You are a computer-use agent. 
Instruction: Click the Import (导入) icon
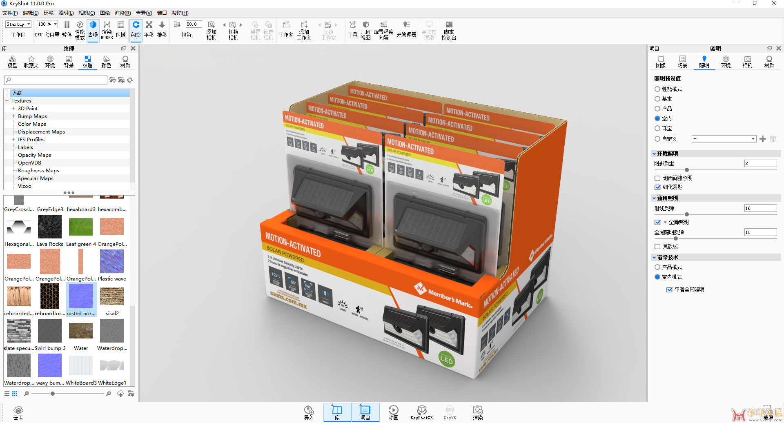[309, 412]
